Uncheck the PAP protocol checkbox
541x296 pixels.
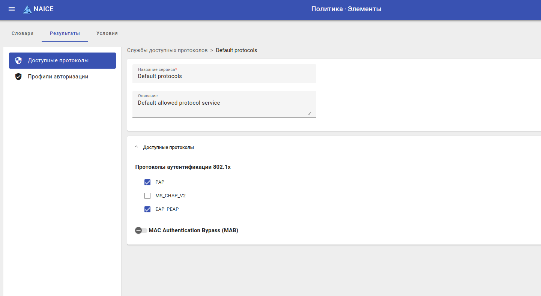click(x=147, y=182)
